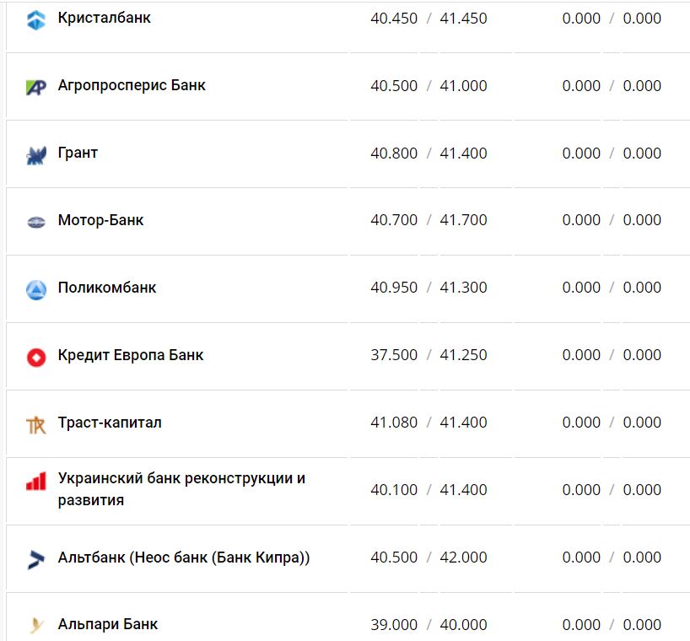This screenshot has height=641, width=690.
Task: Click the Агропросперис Банк logo icon
Action: pyautogui.click(x=35, y=87)
